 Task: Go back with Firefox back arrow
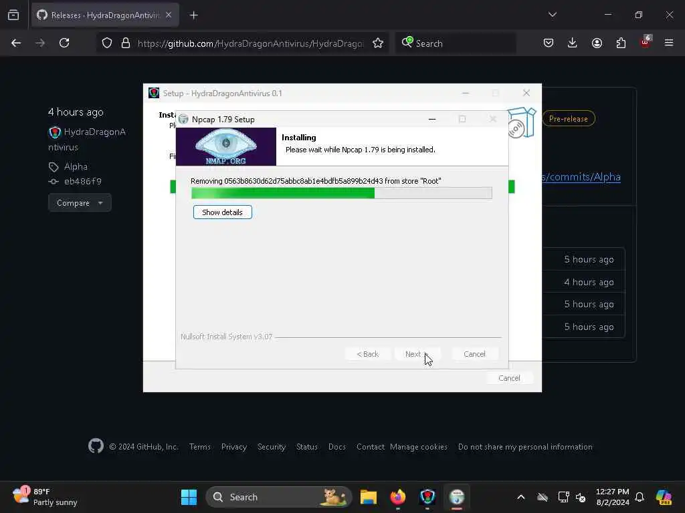[x=16, y=43]
